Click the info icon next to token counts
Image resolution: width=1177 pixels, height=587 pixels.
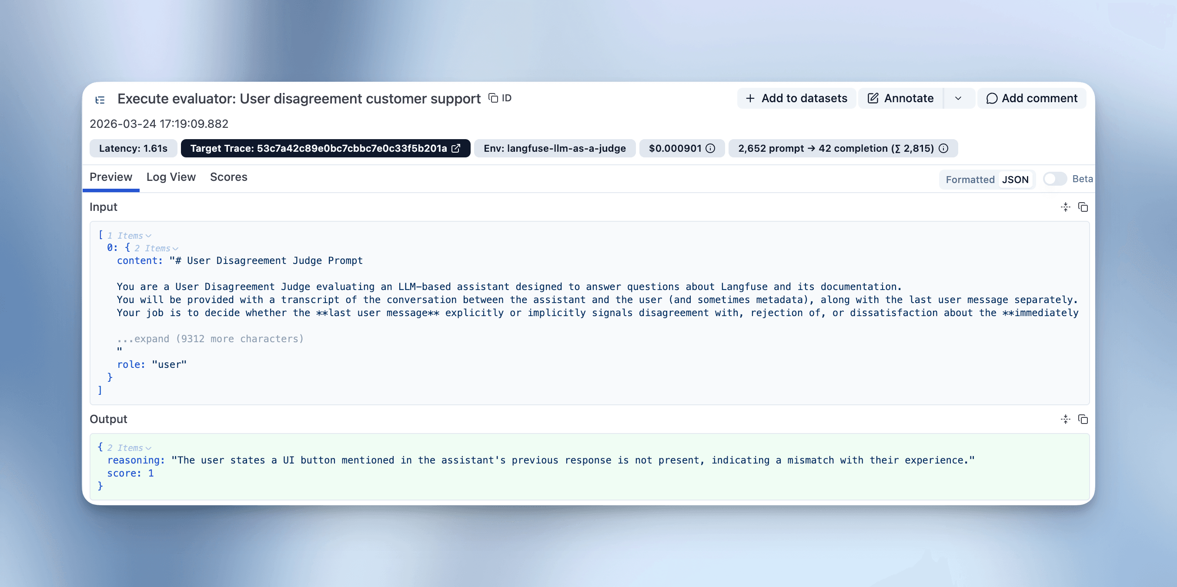[x=943, y=148]
